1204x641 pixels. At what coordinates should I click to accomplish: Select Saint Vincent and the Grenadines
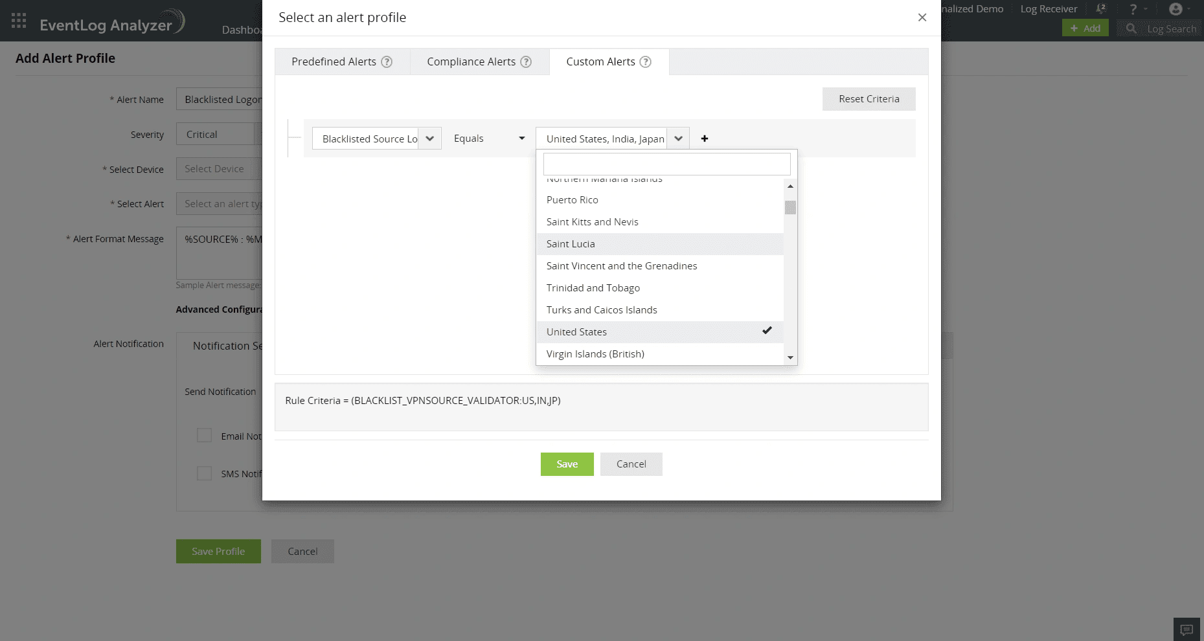[x=660, y=266]
